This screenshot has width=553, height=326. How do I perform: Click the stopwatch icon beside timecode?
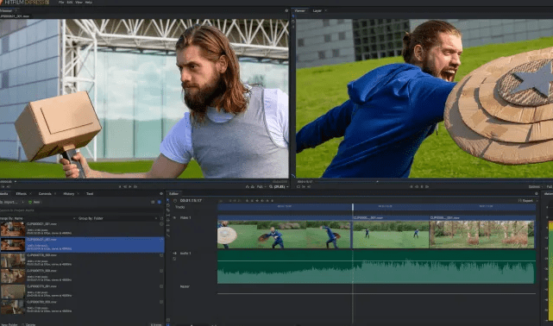click(175, 201)
